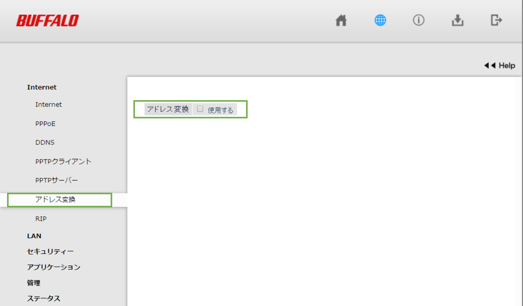Expand the Help panel
The image size is (523, 306).
point(500,65)
